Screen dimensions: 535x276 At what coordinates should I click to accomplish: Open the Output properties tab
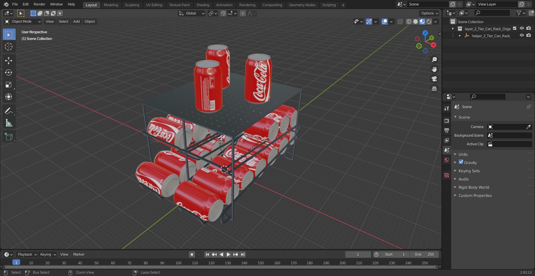point(446,130)
